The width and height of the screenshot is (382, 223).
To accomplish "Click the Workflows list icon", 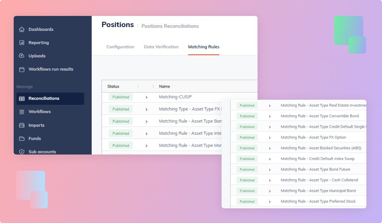I will click(x=21, y=111).
